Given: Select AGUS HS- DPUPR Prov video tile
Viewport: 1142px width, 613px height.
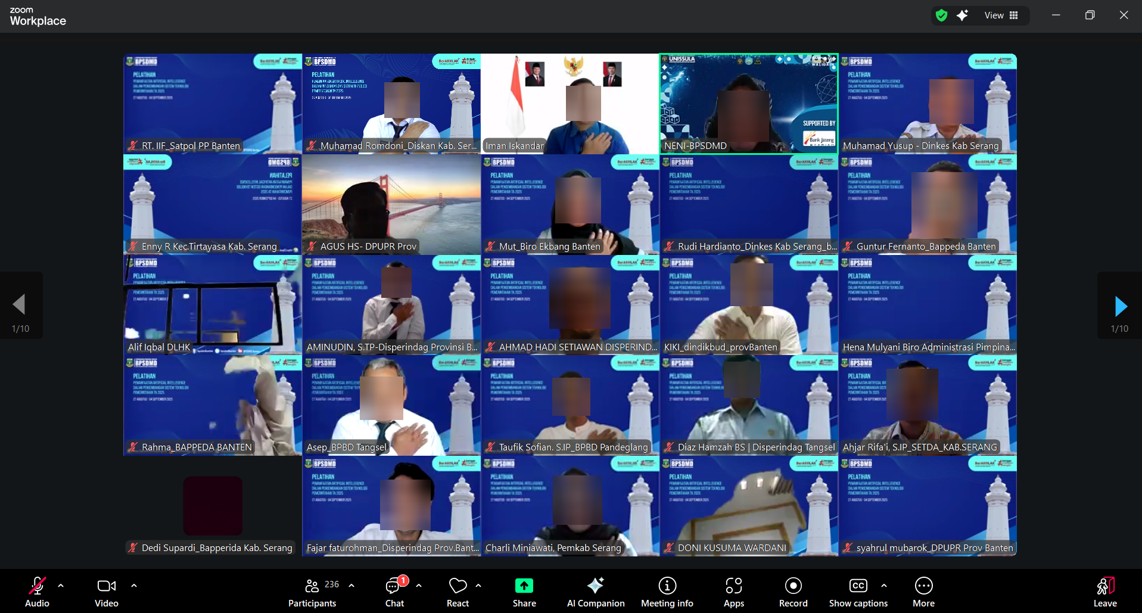Looking at the screenshot, I should tap(391, 204).
